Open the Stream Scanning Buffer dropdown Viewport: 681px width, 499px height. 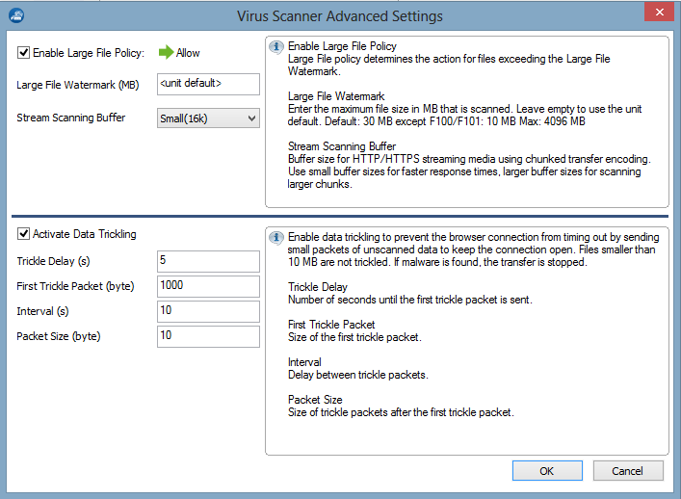[x=208, y=118]
